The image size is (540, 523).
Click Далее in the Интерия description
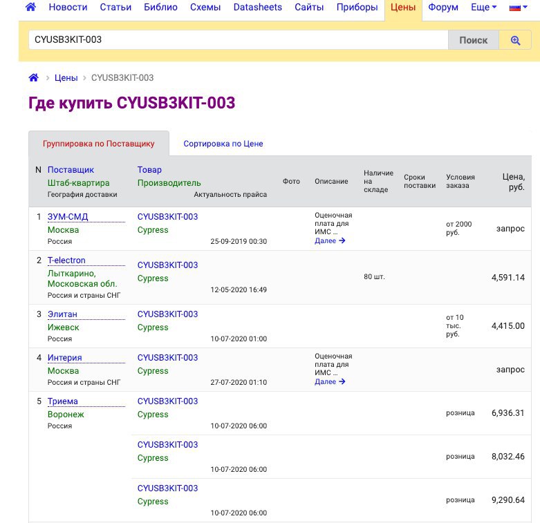pos(330,381)
